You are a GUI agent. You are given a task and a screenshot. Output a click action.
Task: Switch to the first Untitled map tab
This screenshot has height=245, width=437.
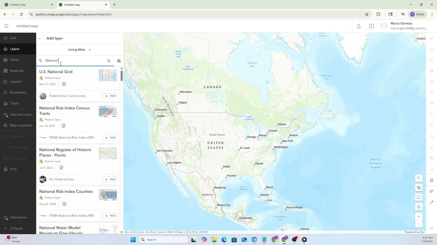[x=28, y=5]
